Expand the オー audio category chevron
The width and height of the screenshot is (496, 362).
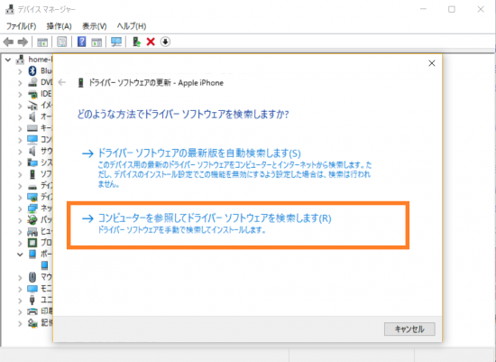20,117
